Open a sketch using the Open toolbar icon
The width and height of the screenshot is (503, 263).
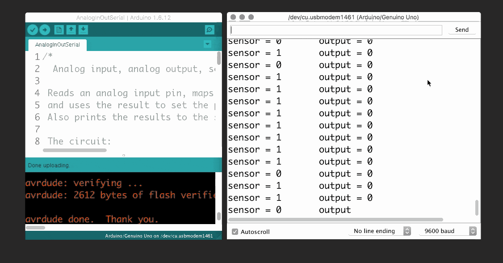tap(71, 30)
